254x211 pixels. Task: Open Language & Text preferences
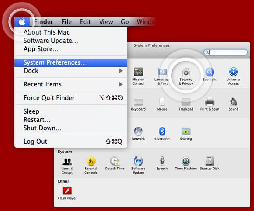pyautogui.click(x=162, y=76)
